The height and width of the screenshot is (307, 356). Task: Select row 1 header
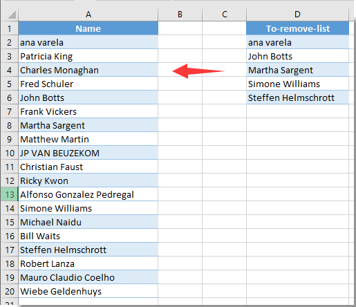pyautogui.click(x=10, y=28)
